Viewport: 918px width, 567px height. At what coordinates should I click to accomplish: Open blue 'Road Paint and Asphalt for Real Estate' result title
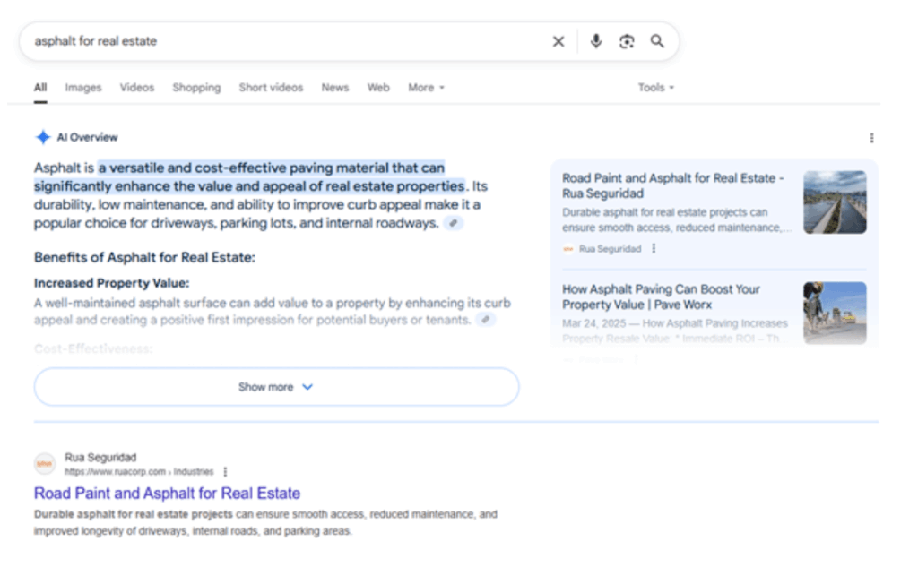click(167, 494)
